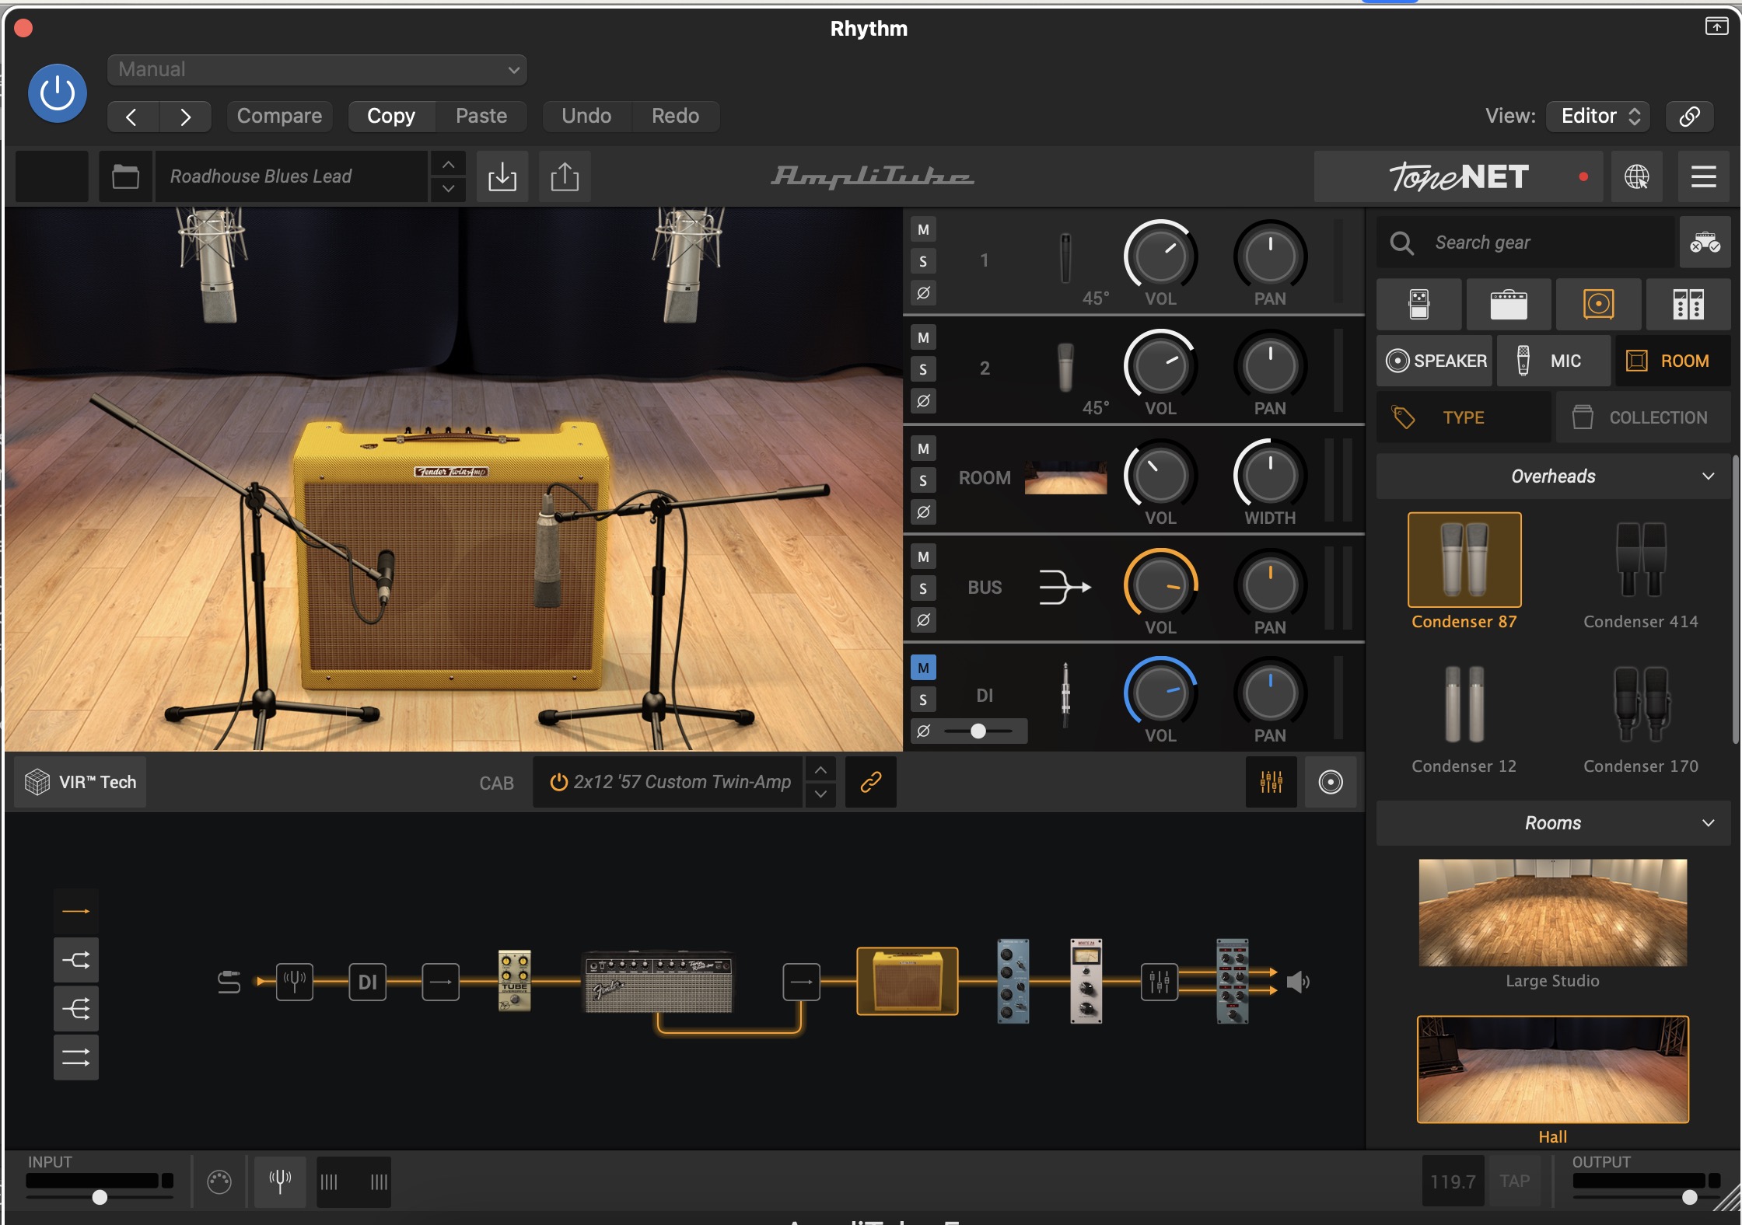Viewport: 1742px width, 1225px height.
Task: Select the amp gear category icon
Action: click(x=1509, y=305)
